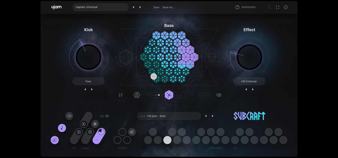338x158 pixels.
Task: Click the clock list icon above loops
Action: pos(69,116)
